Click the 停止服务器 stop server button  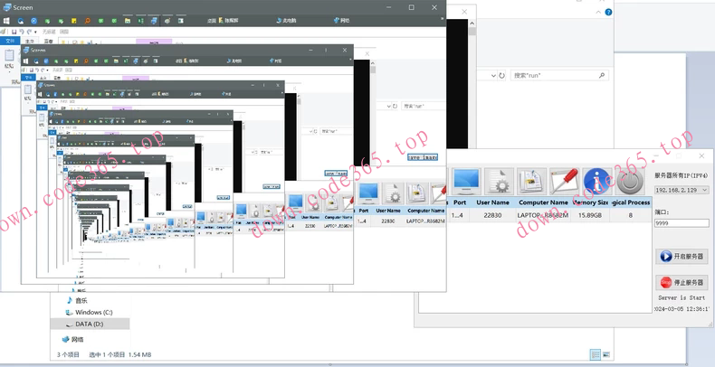682,282
